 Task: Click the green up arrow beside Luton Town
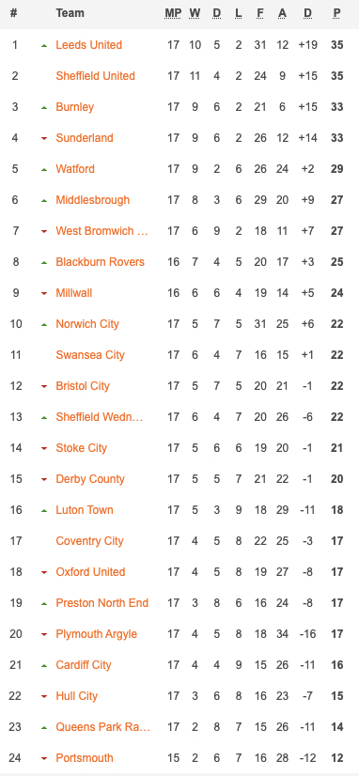pyautogui.click(x=44, y=510)
